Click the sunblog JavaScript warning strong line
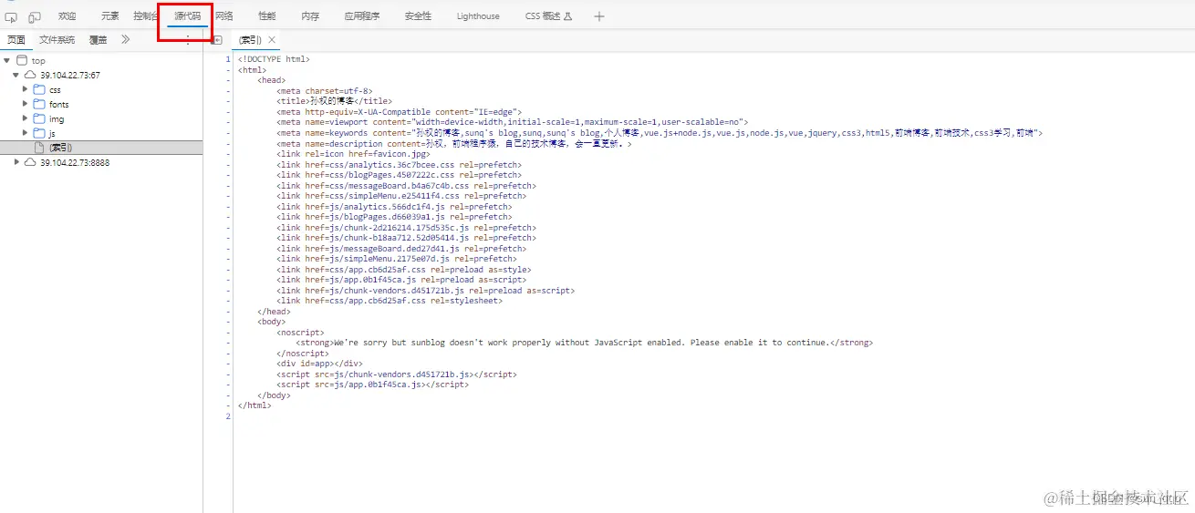This screenshot has width=1195, height=513. [x=584, y=343]
